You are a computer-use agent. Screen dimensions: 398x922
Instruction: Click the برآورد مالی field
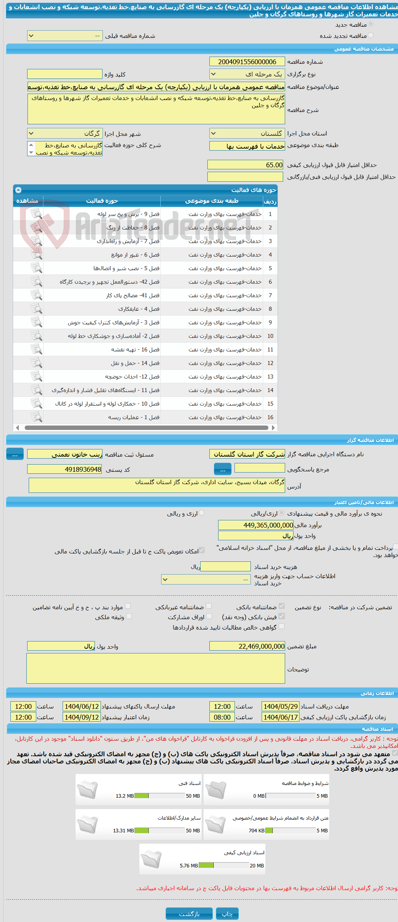click(256, 525)
